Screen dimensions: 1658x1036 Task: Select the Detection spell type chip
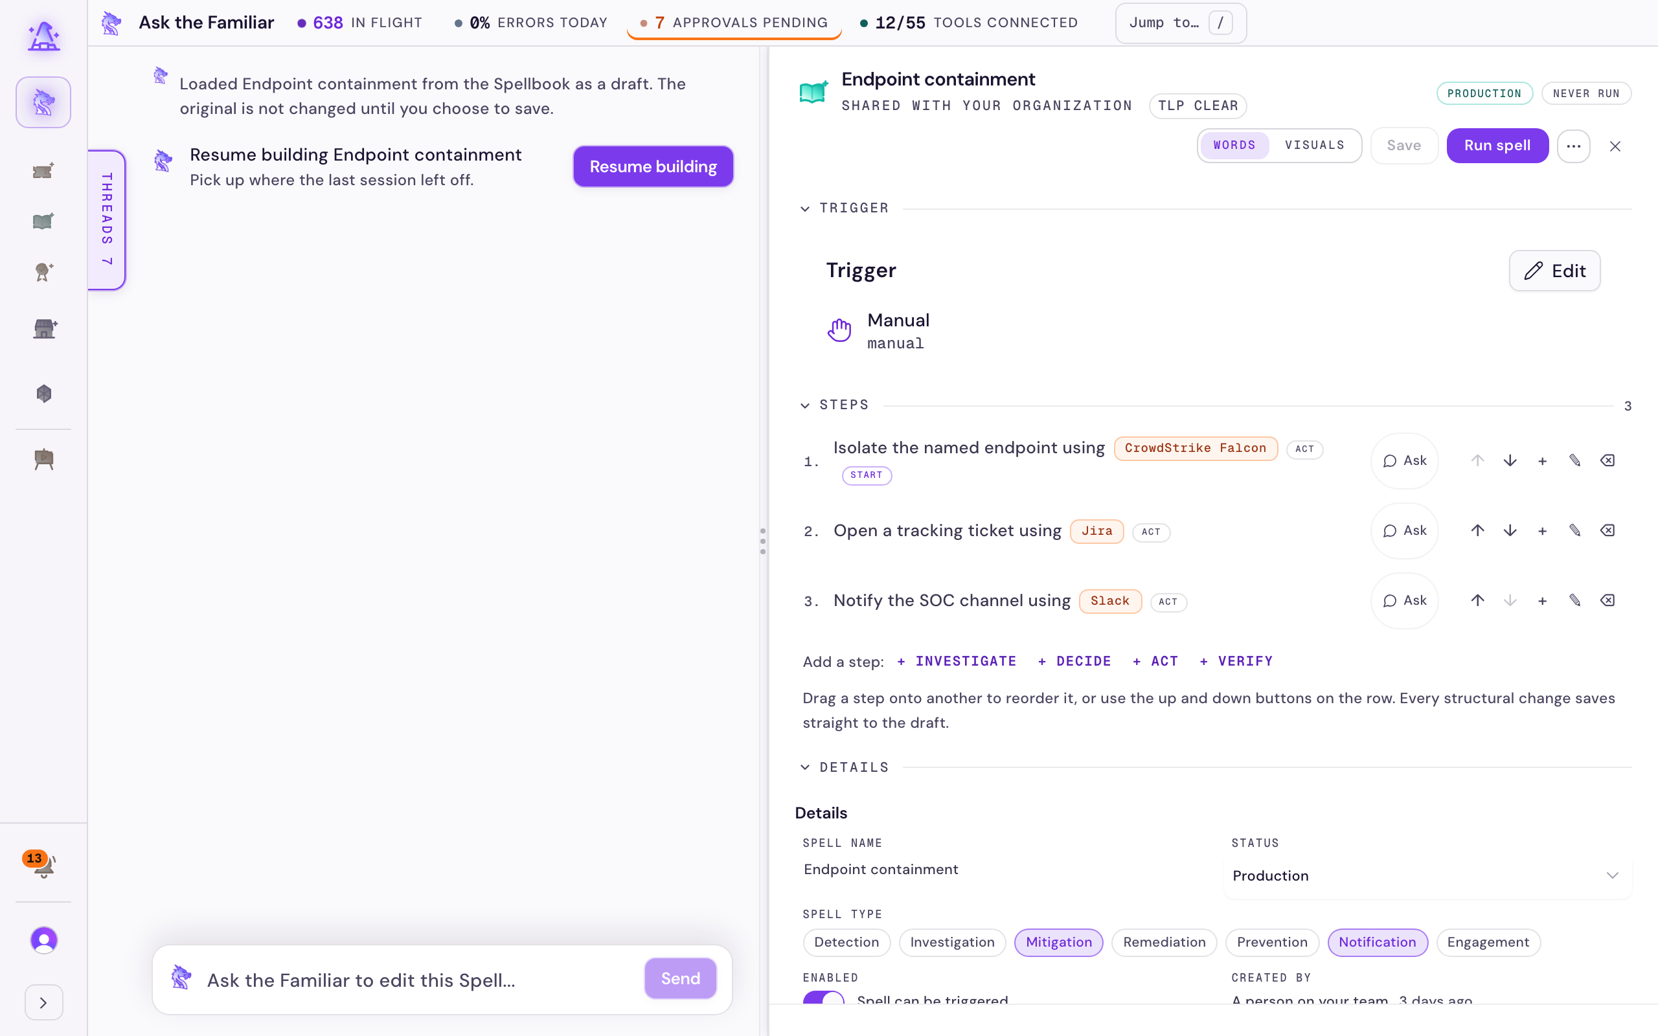[846, 942]
